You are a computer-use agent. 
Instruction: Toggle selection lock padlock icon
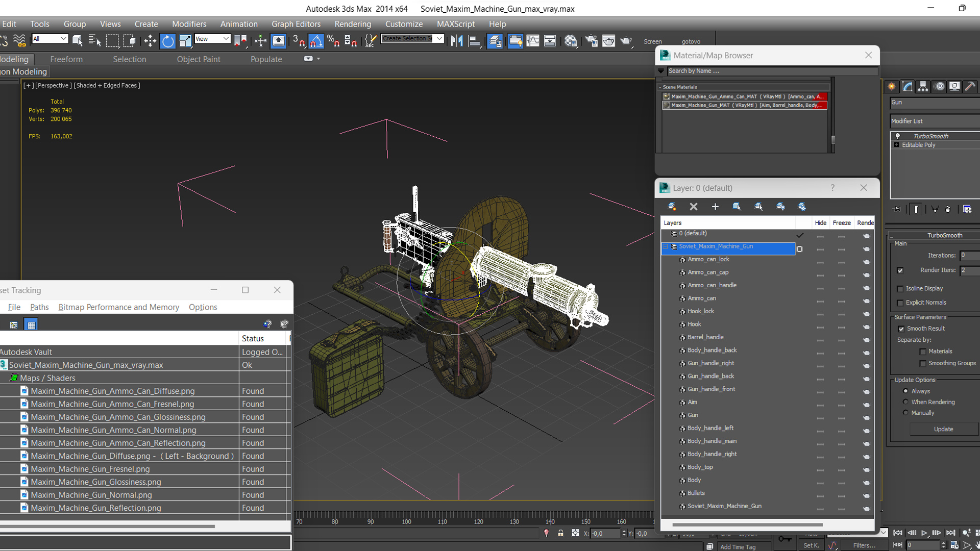click(x=560, y=533)
